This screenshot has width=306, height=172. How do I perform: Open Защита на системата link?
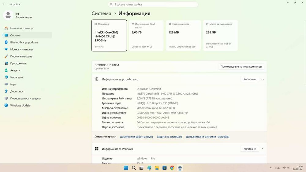click(170, 137)
